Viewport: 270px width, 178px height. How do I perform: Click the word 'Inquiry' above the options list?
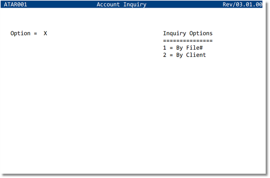coord(174,33)
